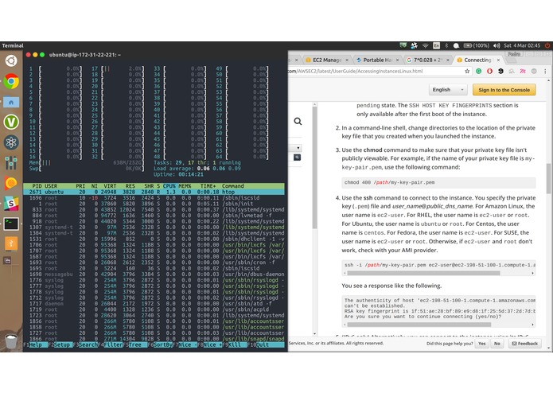Open the orange USB drive launcher icon
The image size is (553, 393).
(x=11, y=243)
